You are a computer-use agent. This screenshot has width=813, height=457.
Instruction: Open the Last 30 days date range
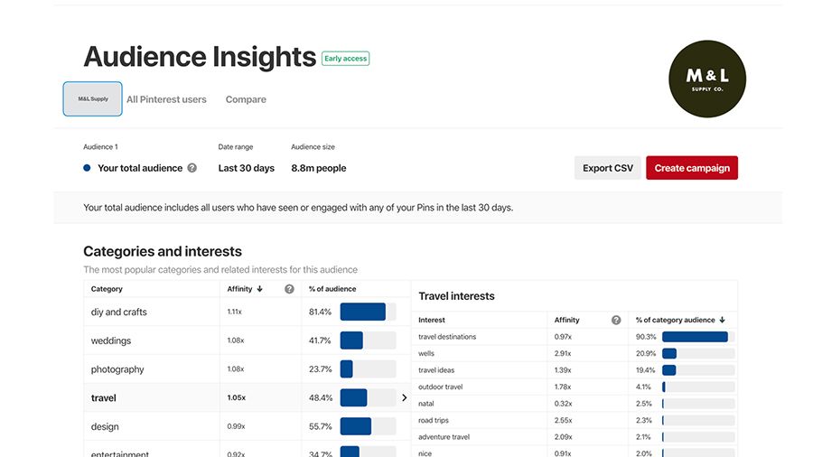click(246, 168)
